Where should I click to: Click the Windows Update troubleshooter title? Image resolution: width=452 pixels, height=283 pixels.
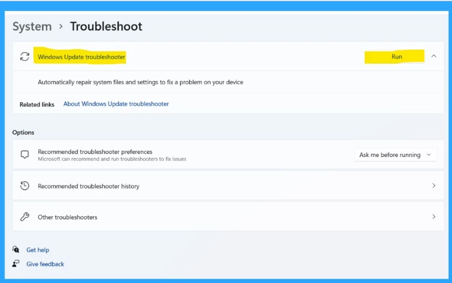(81, 57)
